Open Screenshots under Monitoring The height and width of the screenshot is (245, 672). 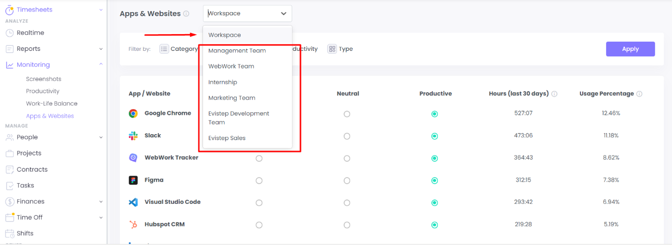click(x=44, y=79)
